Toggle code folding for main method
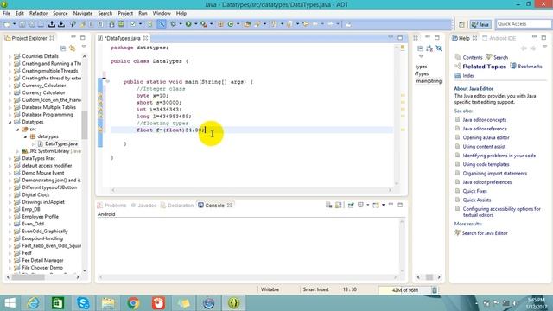This screenshot has height=311, width=553. (x=107, y=81)
